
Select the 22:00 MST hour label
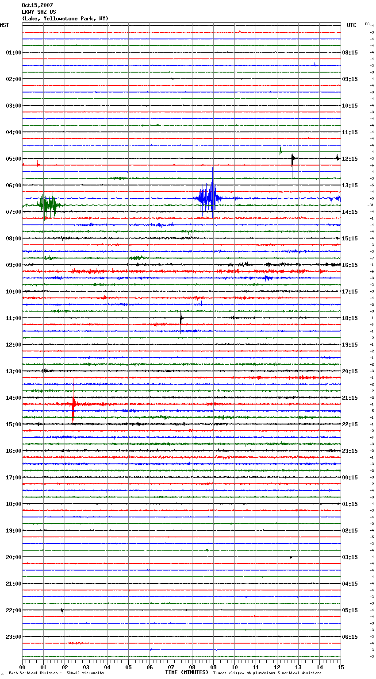click(13, 610)
